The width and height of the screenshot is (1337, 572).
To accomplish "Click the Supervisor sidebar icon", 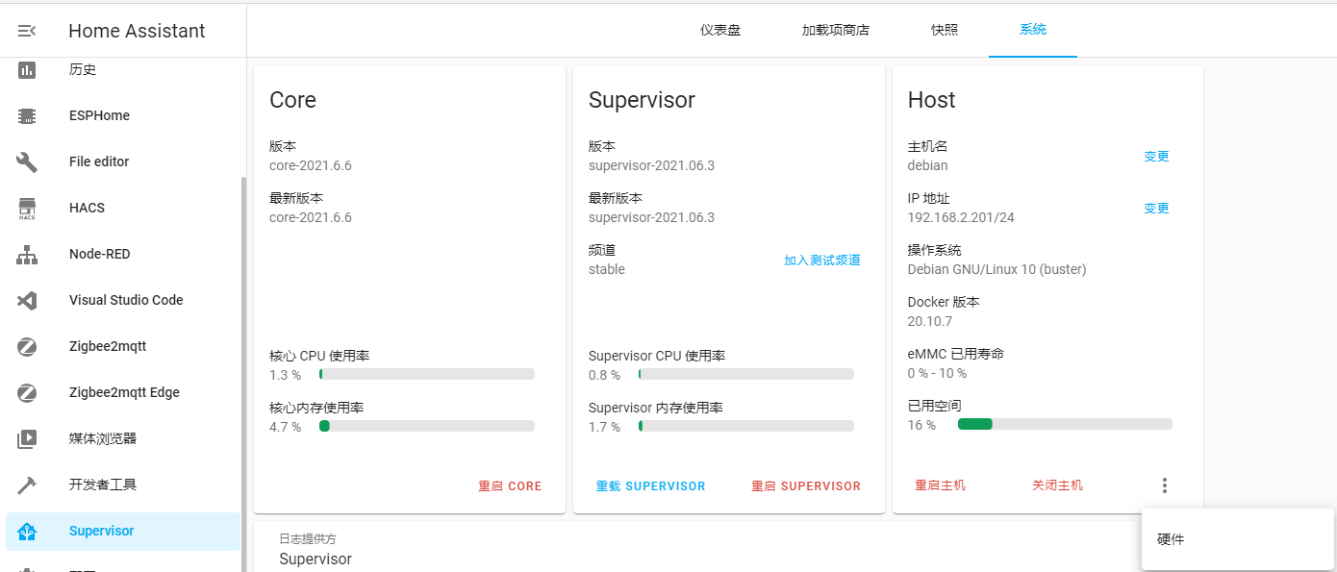I will pos(27,531).
